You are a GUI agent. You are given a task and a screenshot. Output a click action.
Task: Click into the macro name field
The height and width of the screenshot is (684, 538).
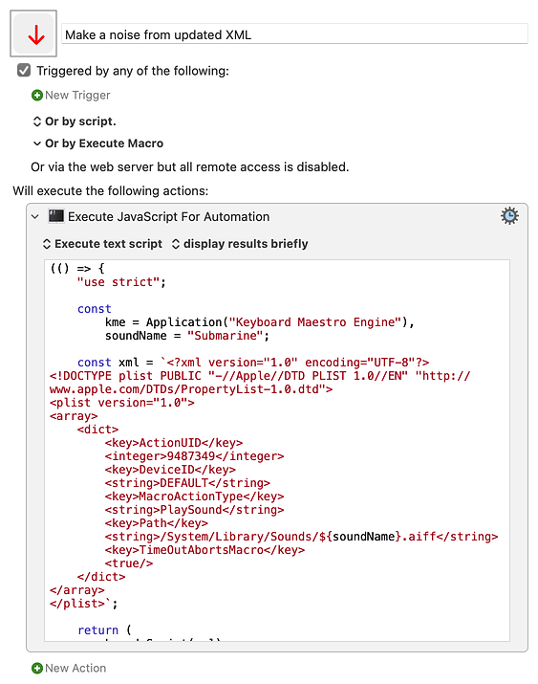pyautogui.click(x=294, y=34)
